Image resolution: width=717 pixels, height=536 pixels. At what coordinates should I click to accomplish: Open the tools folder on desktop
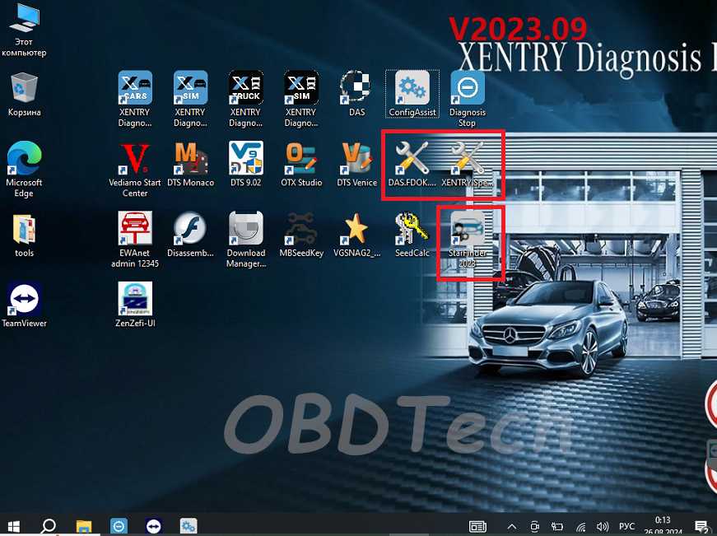24,235
